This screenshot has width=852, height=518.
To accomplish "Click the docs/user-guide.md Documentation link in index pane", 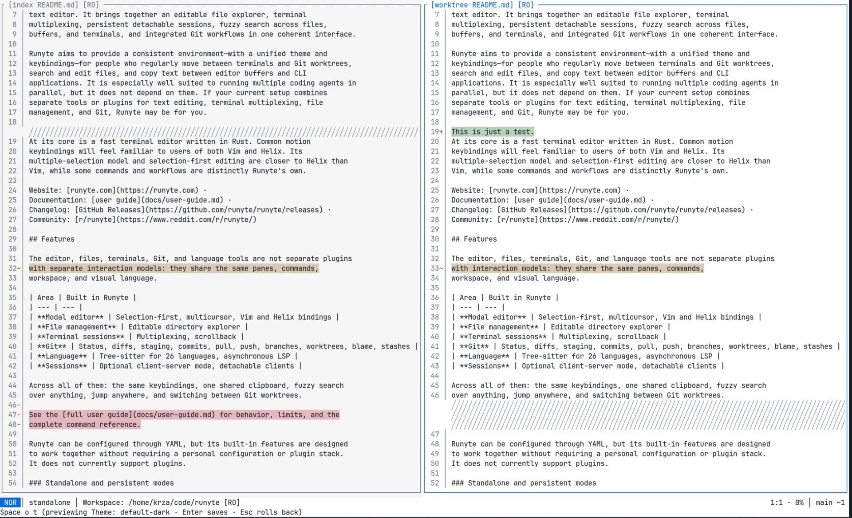I will click(158, 200).
